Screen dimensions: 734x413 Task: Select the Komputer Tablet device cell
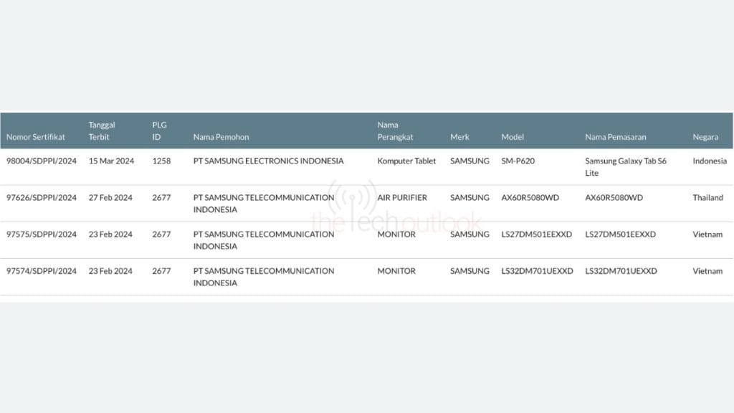tap(406, 161)
